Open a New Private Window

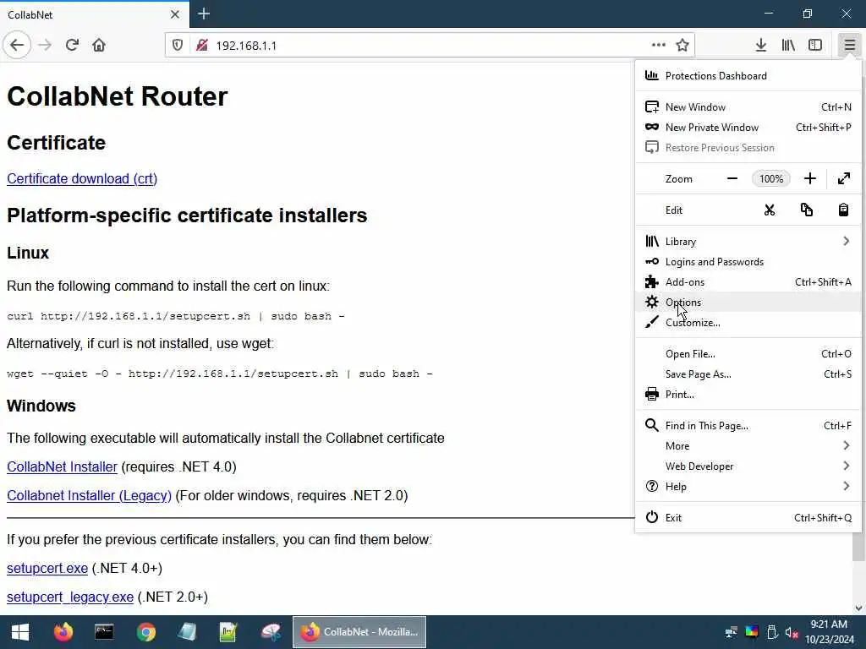coord(748,128)
